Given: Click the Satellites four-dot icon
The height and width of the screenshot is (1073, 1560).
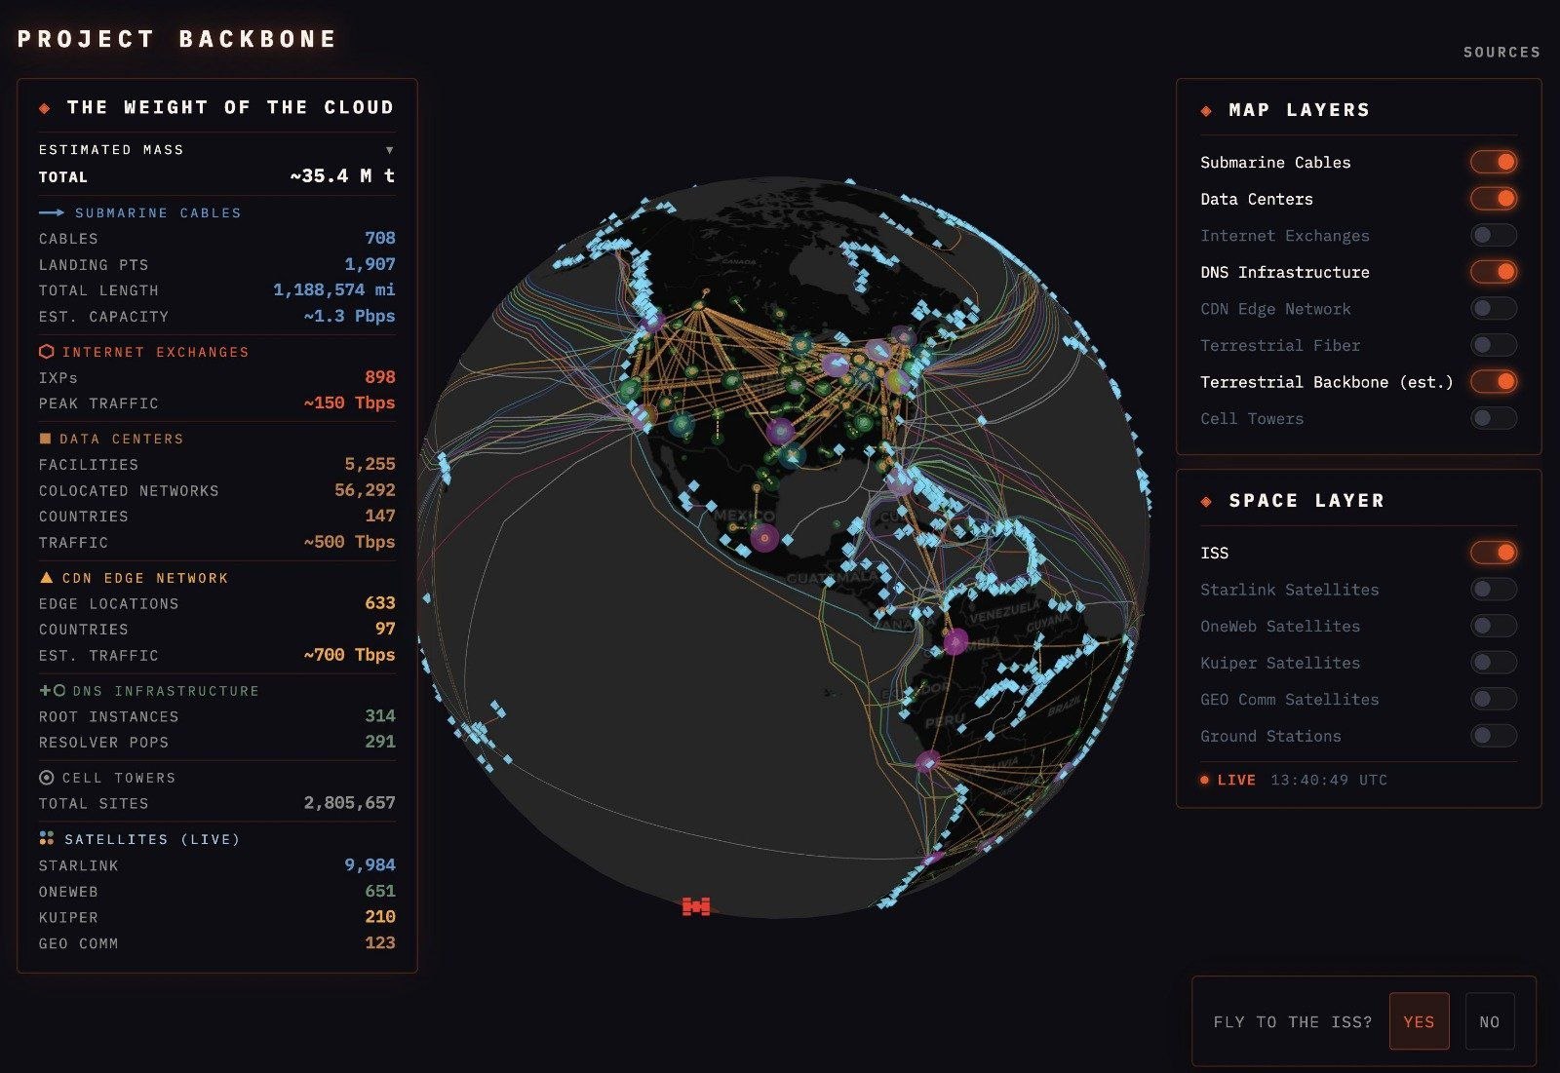Looking at the screenshot, I should [46, 838].
